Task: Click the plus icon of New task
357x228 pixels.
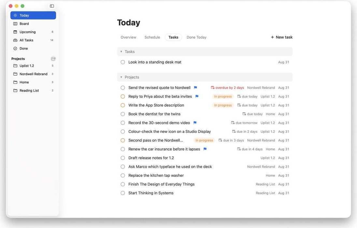Action: (x=272, y=37)
